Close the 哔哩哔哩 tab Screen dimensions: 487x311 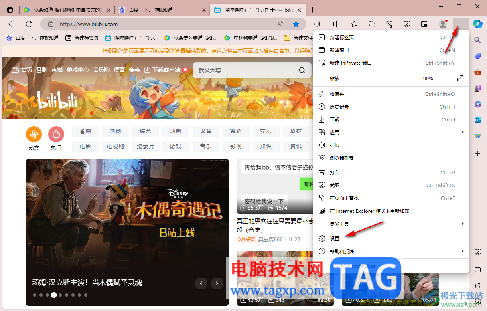[299, 10]
